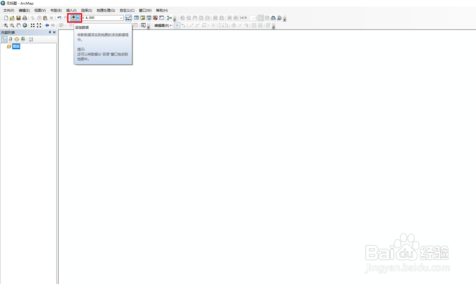
Task: Open the layout zoom 141% dropdown
Action: click(253, 18)
